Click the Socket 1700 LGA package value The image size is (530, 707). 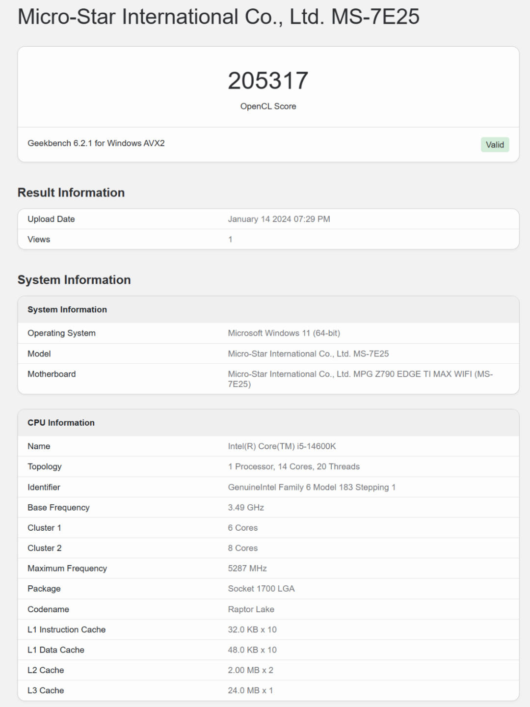(261, 589)
